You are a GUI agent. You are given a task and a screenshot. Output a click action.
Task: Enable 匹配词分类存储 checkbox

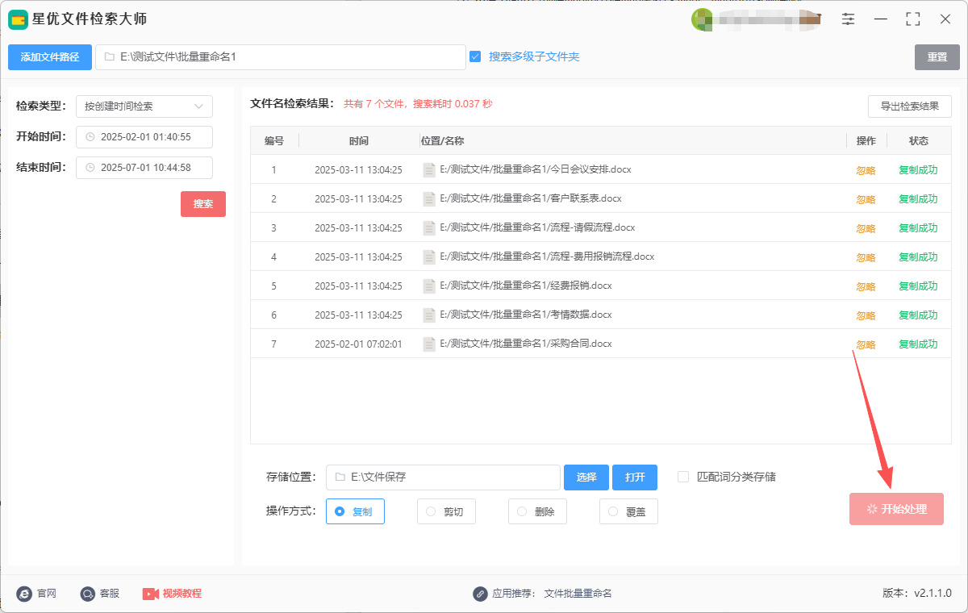(x=683, y=477)
